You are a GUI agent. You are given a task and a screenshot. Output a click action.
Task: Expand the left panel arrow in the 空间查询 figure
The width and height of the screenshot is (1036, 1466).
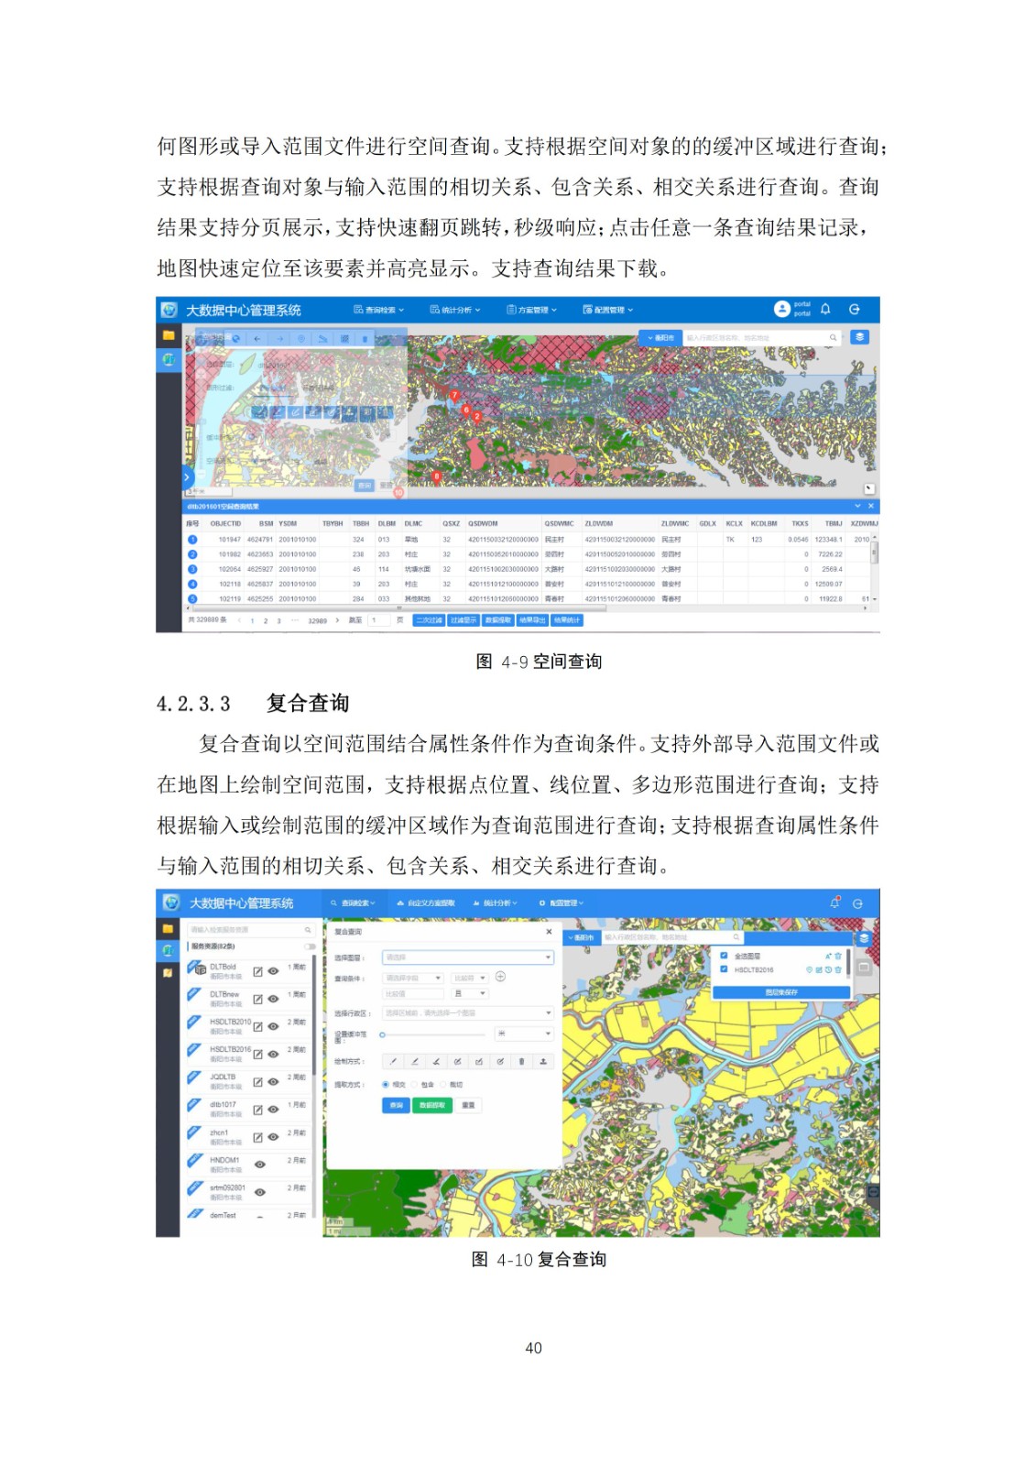pyautogui.click(x=186, y=477)
